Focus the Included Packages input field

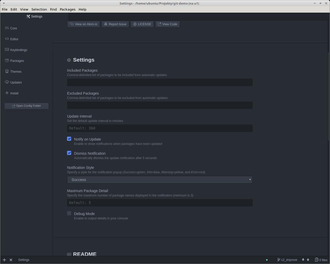(x=160, y=82)
